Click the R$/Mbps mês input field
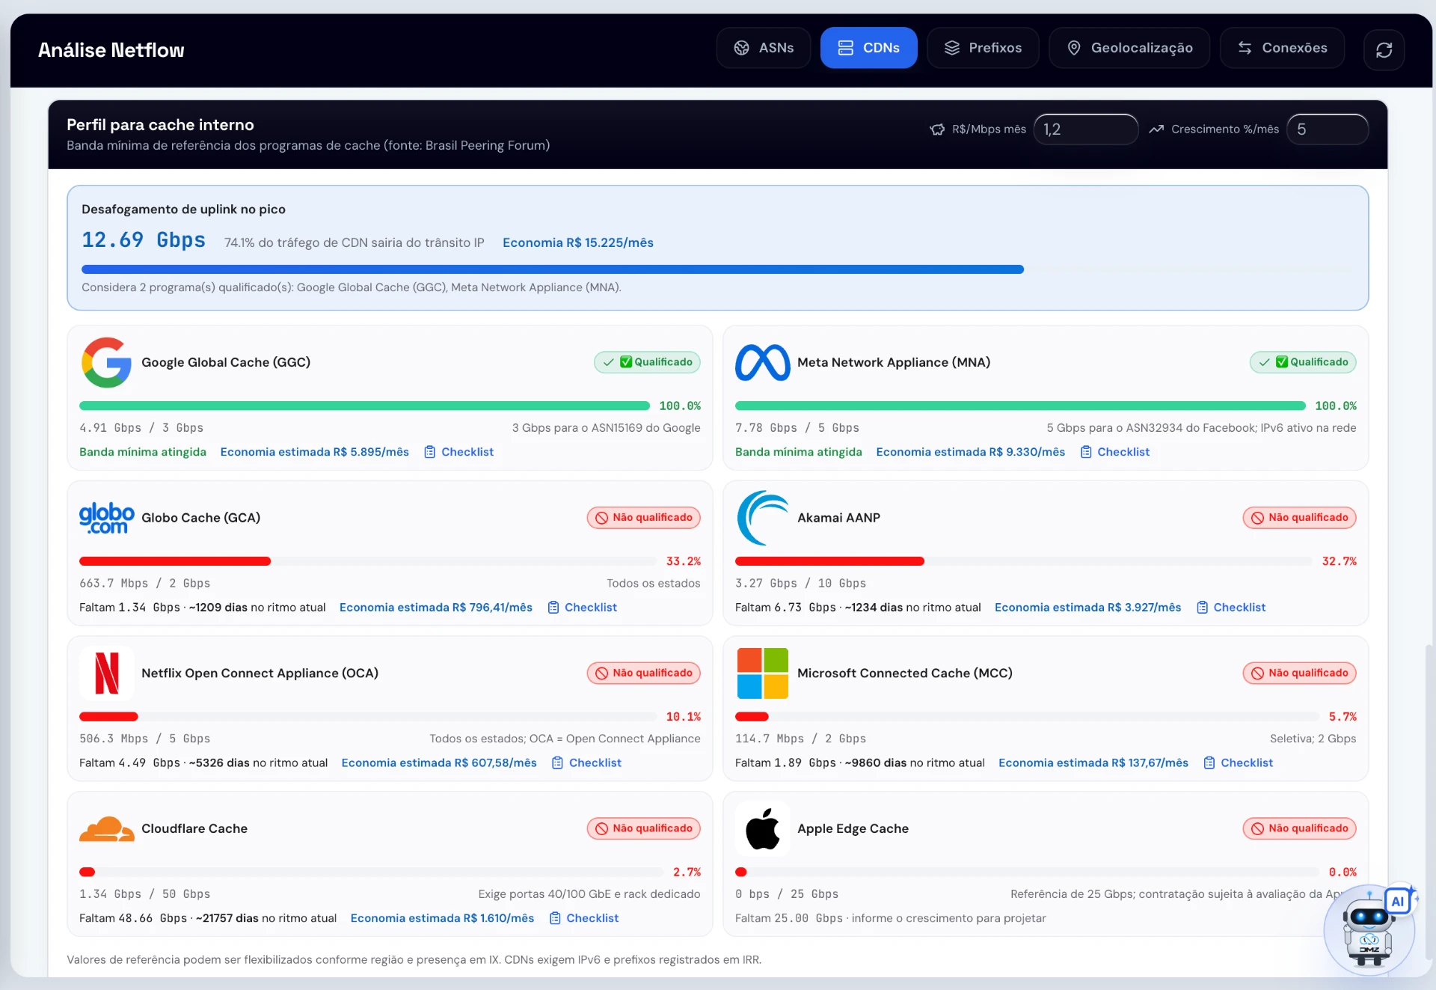Viewport: 1436px width, 990px height. (1085, 129)
